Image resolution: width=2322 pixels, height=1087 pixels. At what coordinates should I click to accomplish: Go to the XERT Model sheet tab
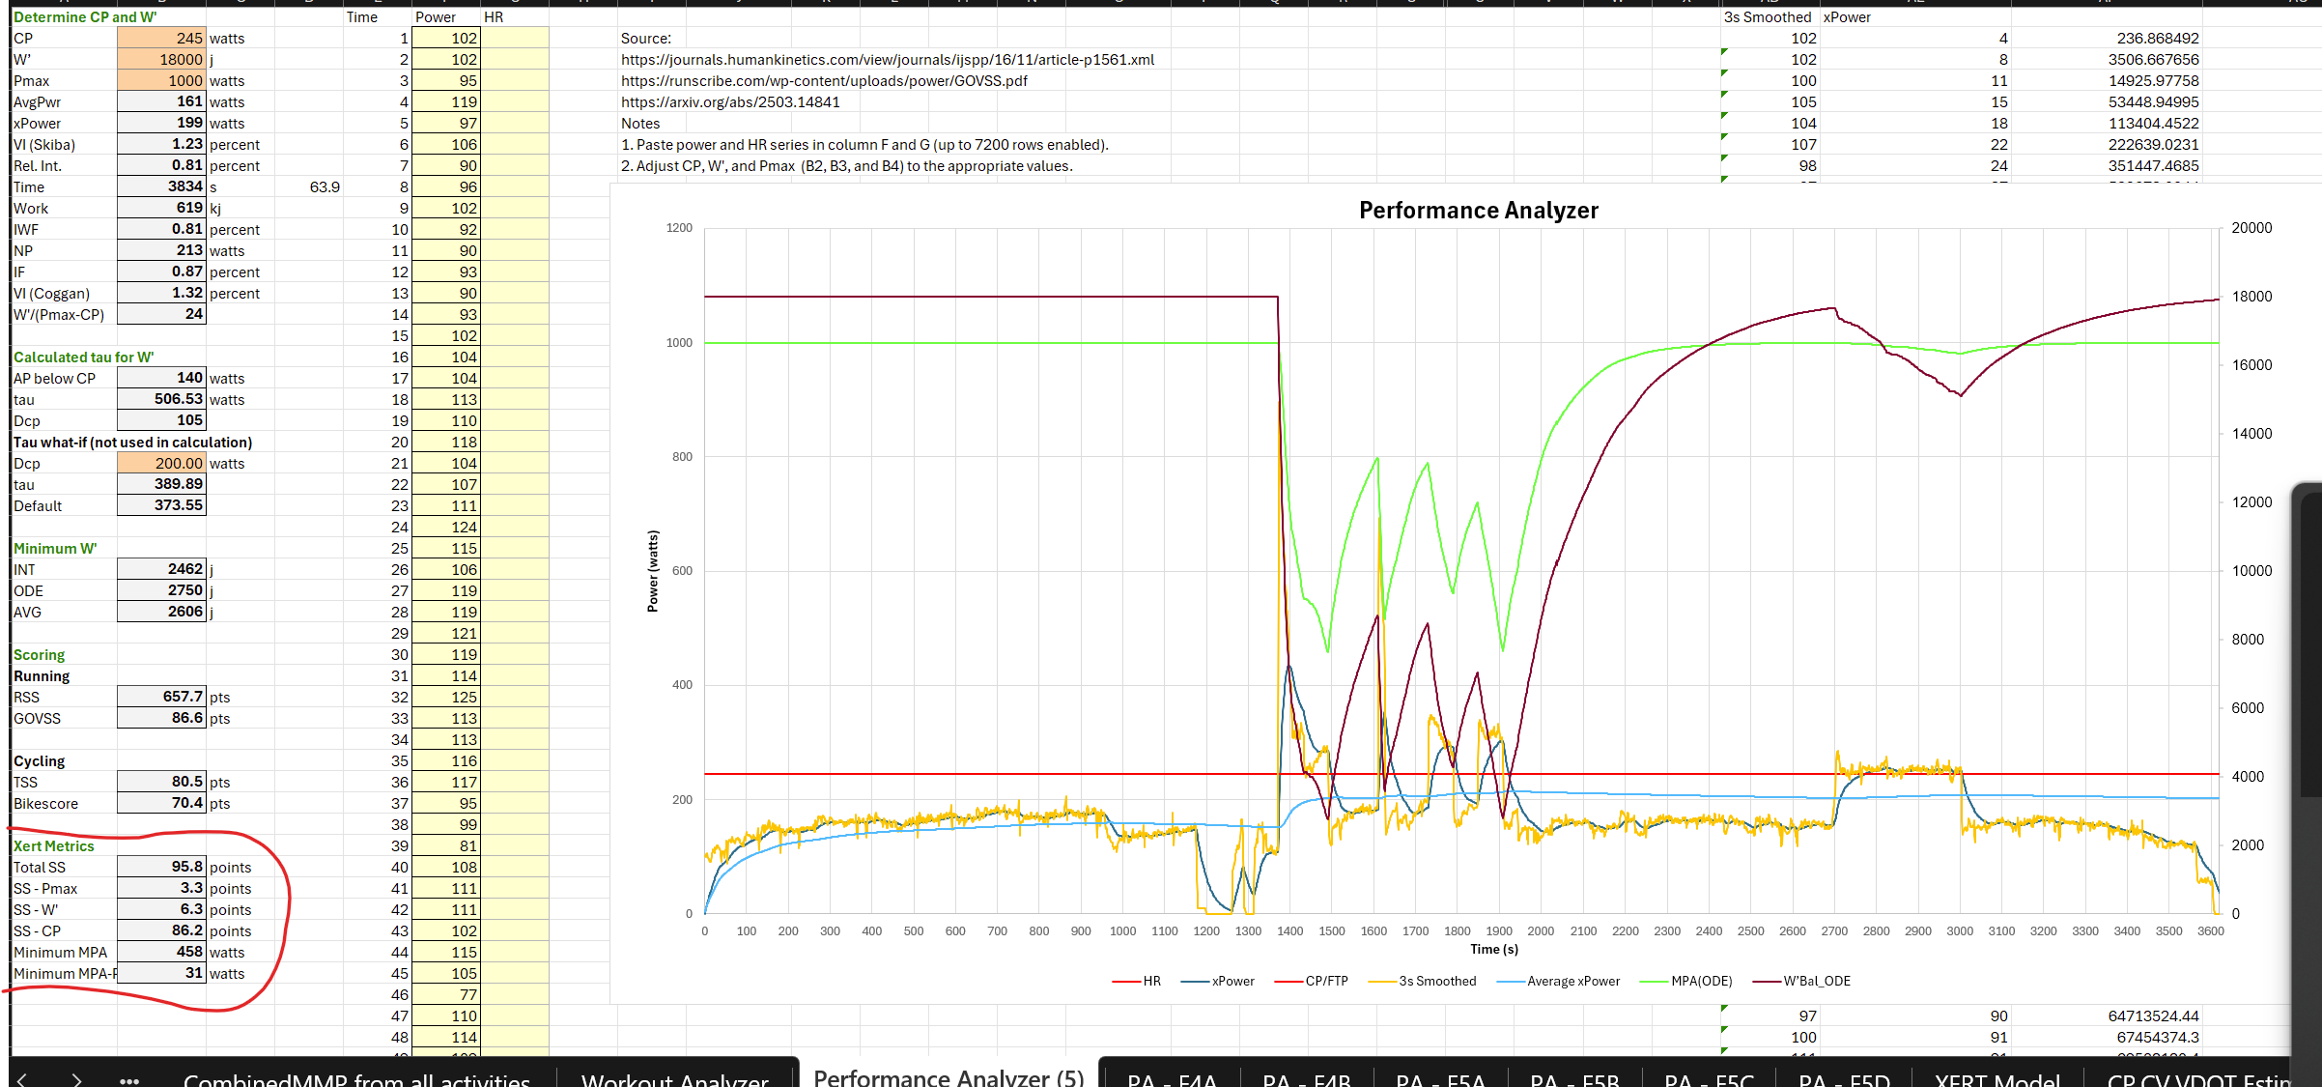1997,1079
